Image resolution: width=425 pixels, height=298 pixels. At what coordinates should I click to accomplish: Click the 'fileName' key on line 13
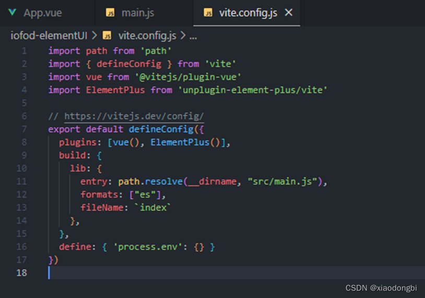[102, 208]
